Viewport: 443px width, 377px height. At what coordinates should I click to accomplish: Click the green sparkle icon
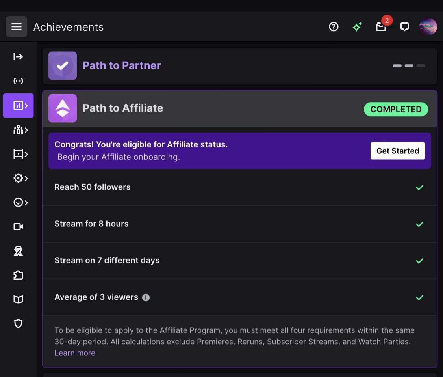(x=357, y=26)
